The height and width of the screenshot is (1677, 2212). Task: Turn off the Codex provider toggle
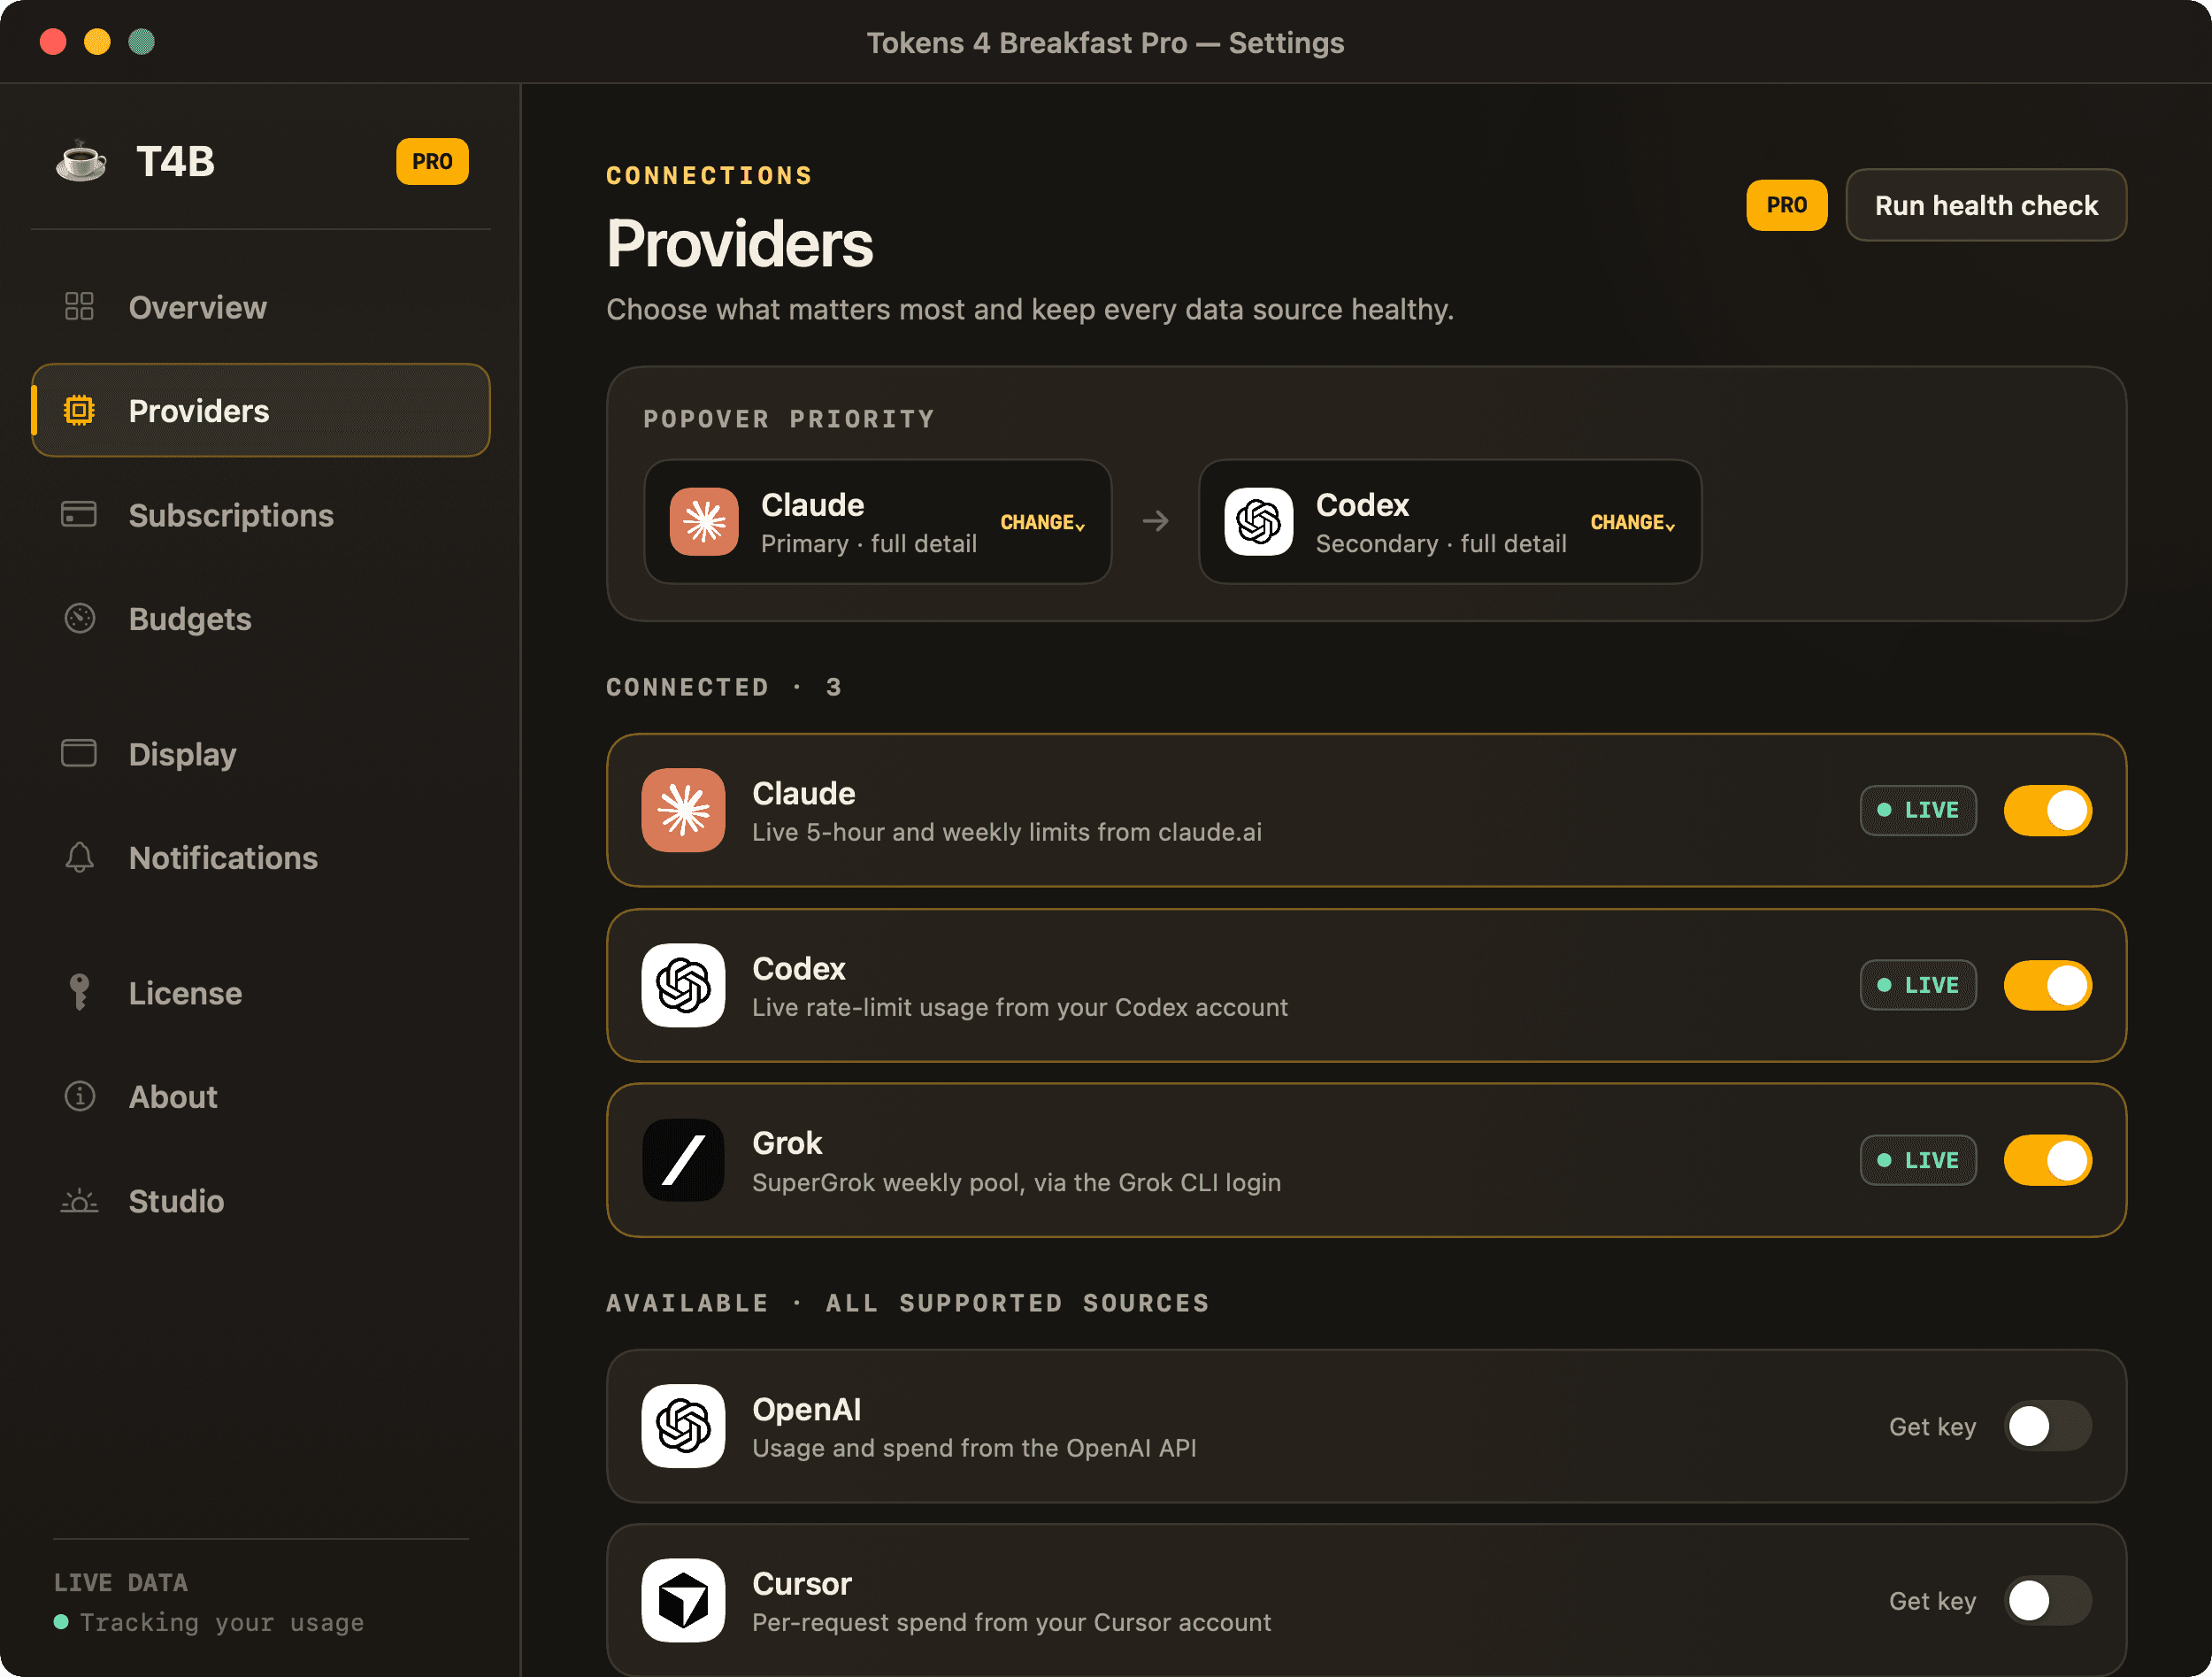(2047, 985)
